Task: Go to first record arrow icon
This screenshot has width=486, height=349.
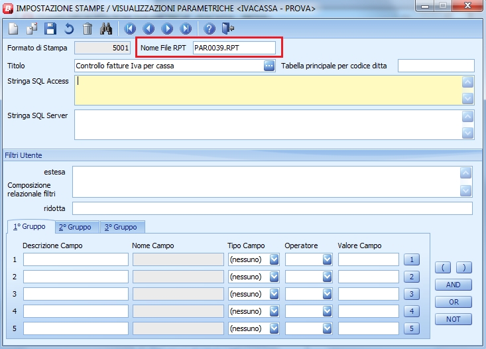Action: pyautogui.click(x=130, y=29)
